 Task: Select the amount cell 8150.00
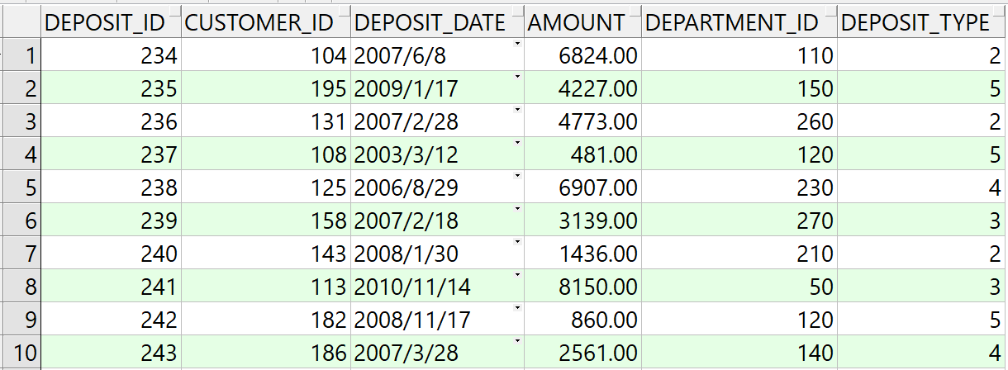pyautogui.click(x=582, y=287)
